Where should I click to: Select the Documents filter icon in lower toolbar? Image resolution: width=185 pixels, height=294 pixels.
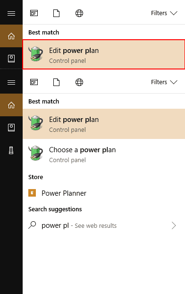pyautogui.click(x=56, y=82)
